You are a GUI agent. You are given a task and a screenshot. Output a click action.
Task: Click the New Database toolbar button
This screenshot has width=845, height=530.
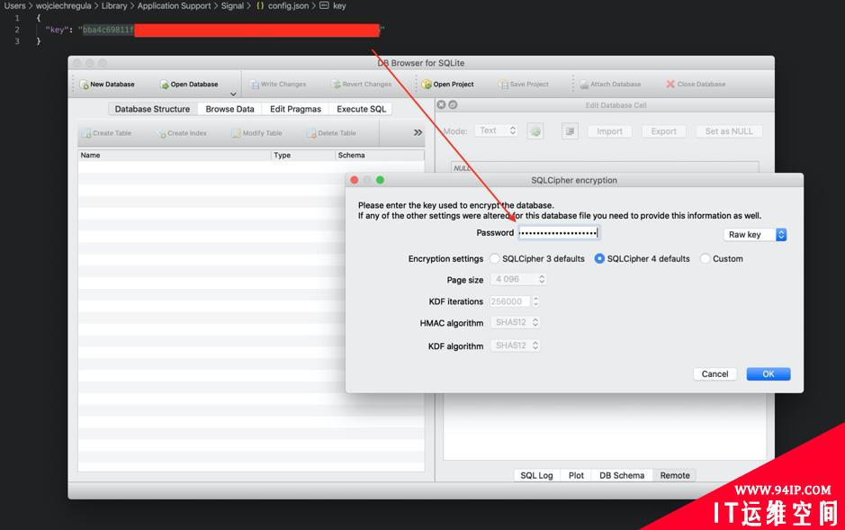[x=107, y=85]
